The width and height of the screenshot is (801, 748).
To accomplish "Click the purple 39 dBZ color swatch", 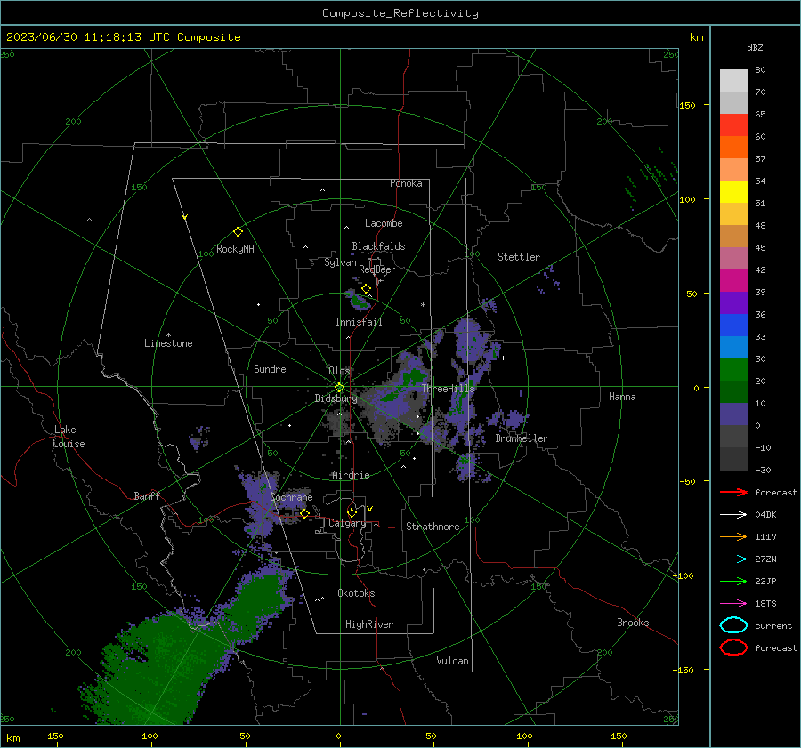I will [x=733, y=302].
